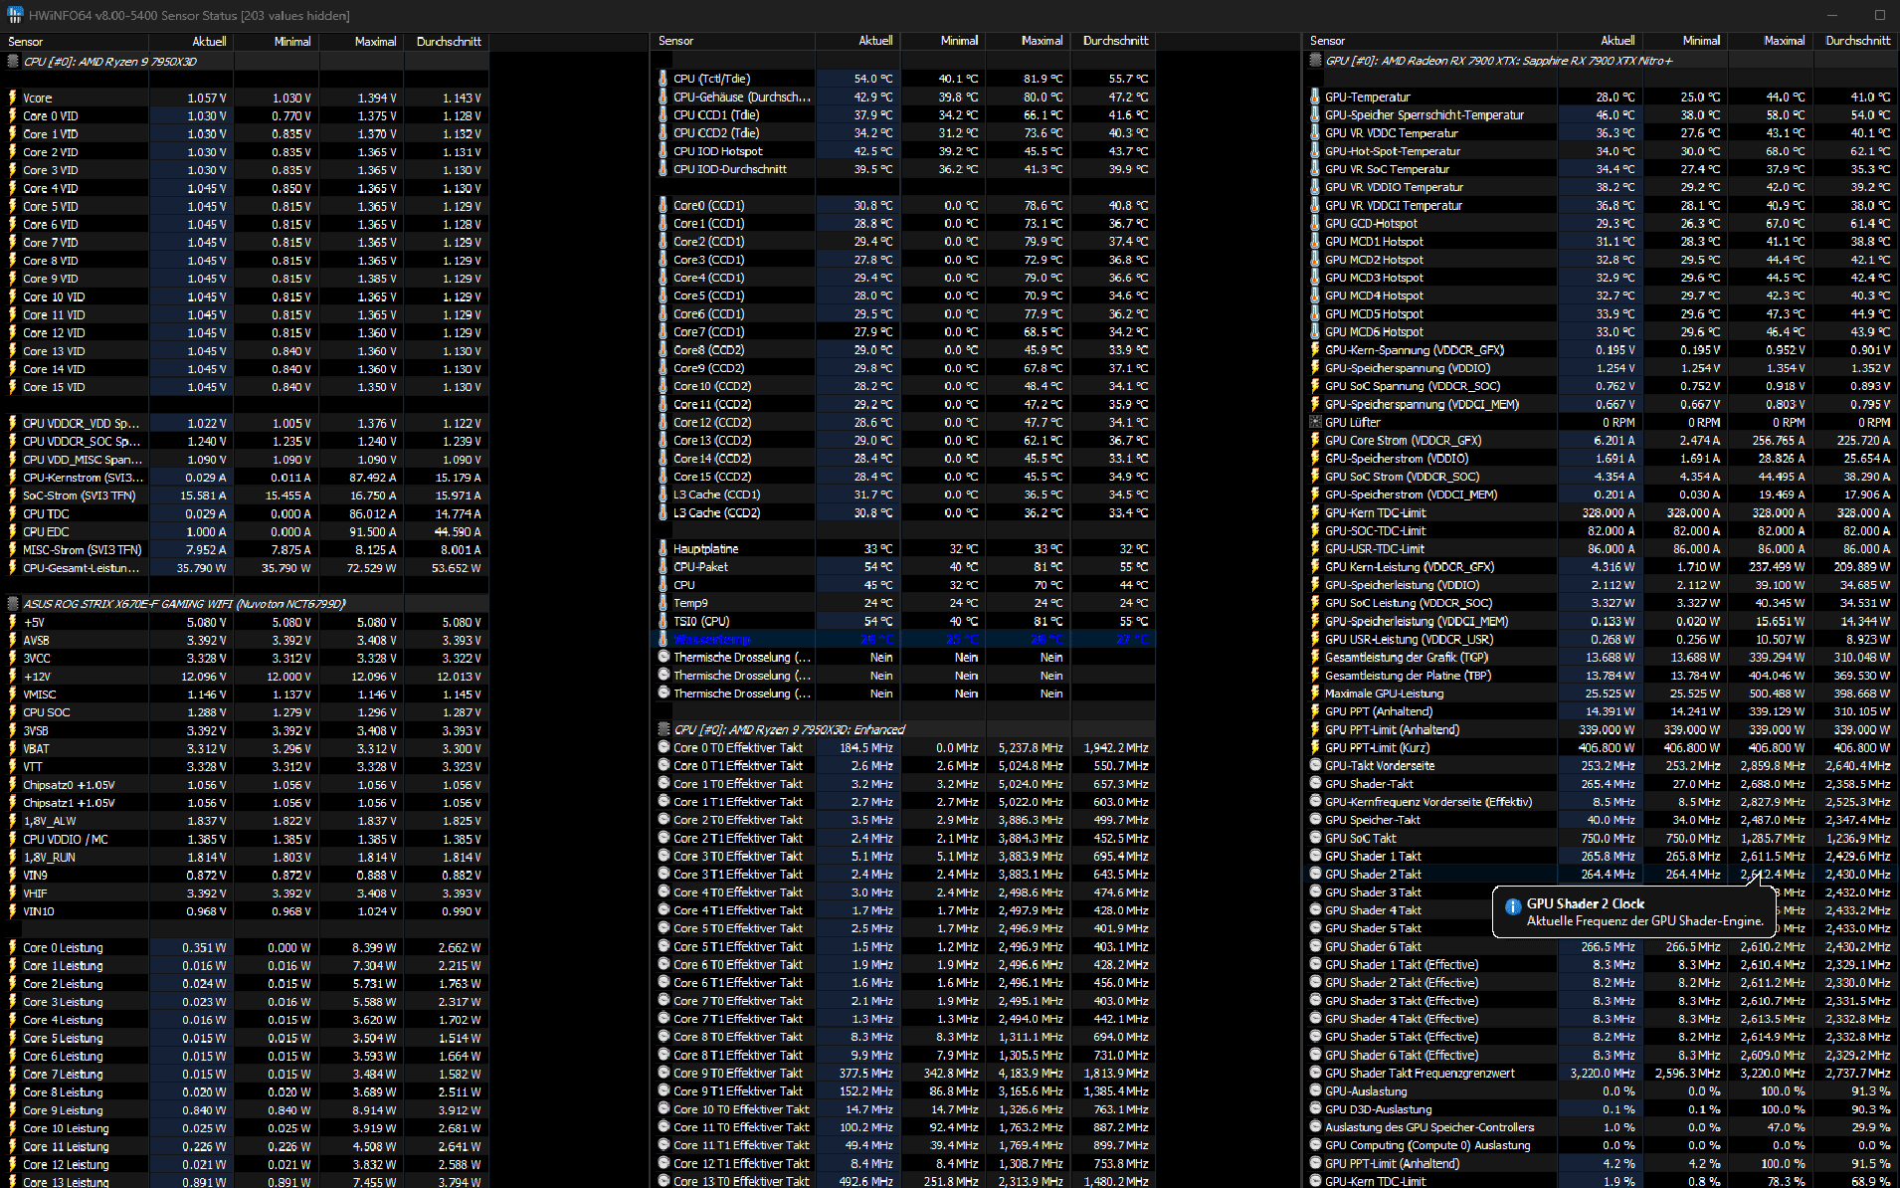The height and width of the screenshot is (1188, 1900).
Task: Select the GPU-Hot-Spot-Temperatur row
Action: point(1603,151)
